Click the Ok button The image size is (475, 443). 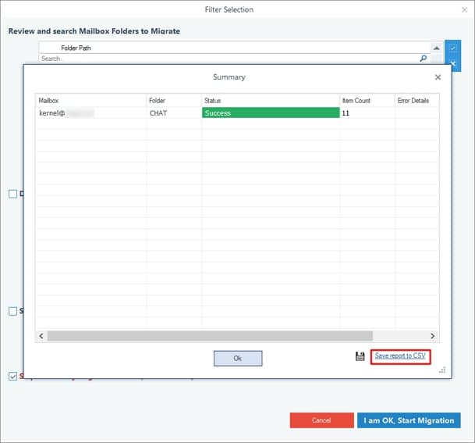(238, 359)
